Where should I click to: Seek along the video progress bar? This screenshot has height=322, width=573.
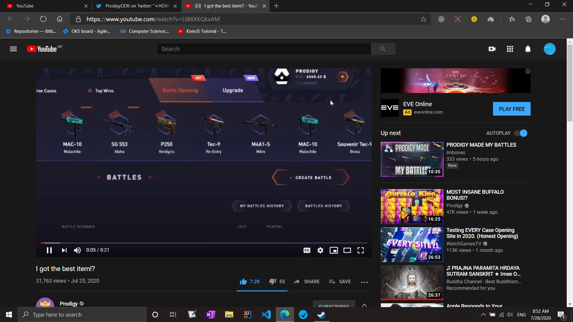coord(204,243)
